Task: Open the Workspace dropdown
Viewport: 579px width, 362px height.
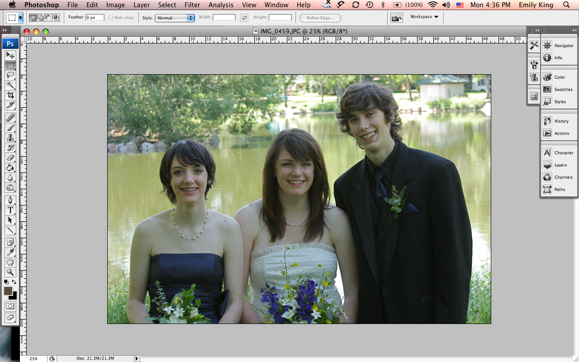Action: (424, 17)
